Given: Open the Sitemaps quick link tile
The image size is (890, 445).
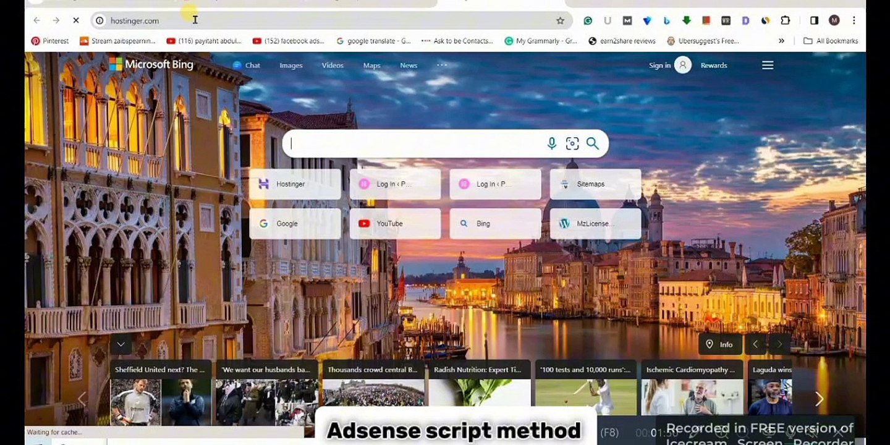Looking at the screenshot, I should (595, 184).
